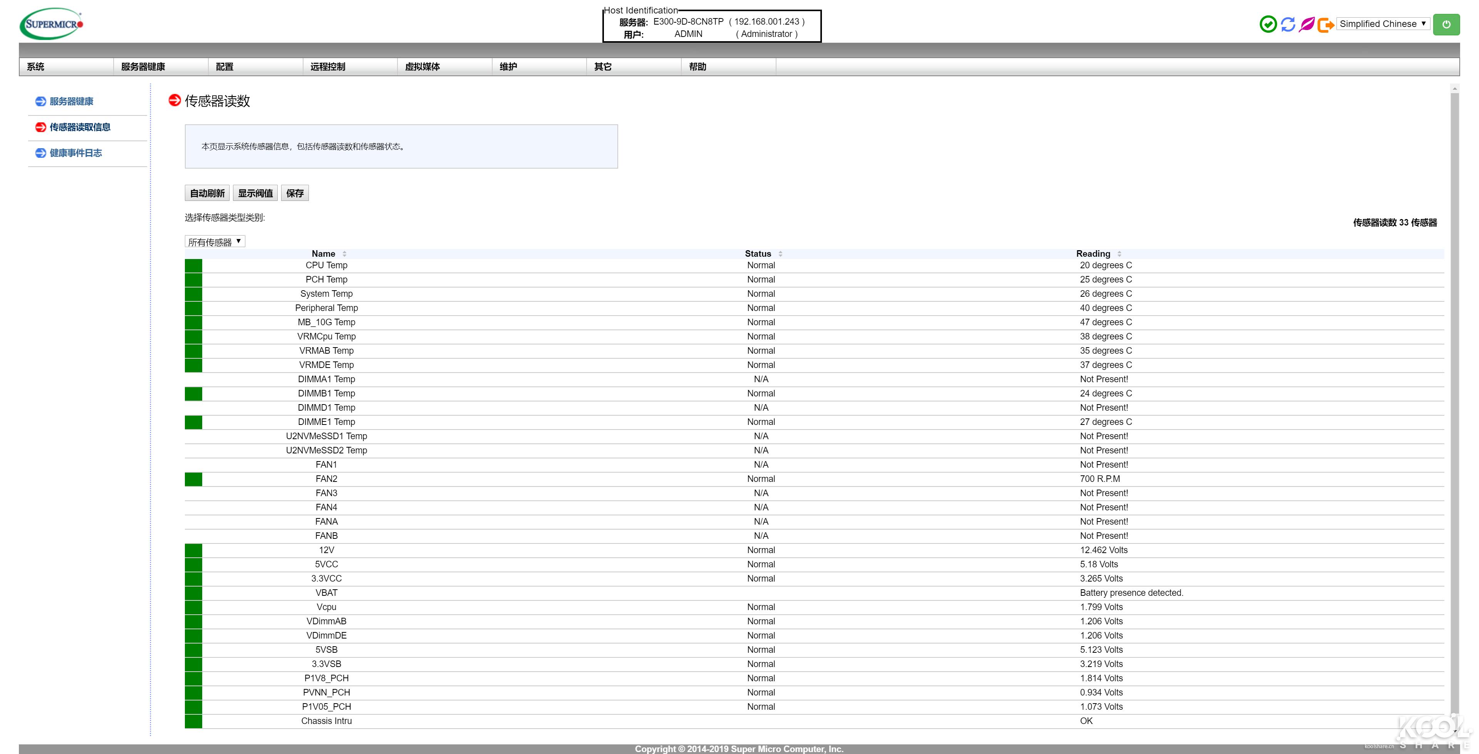Screen dimensions: 1479x754
Task: Click the blue refresh arrows icon
Action: coord(1288,24)
